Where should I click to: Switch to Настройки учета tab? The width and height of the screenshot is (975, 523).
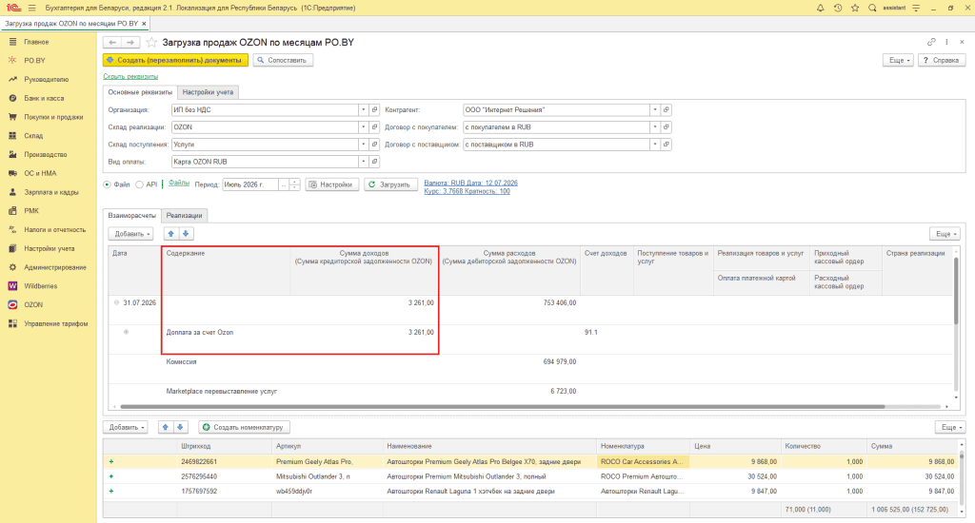coord(208,92)
